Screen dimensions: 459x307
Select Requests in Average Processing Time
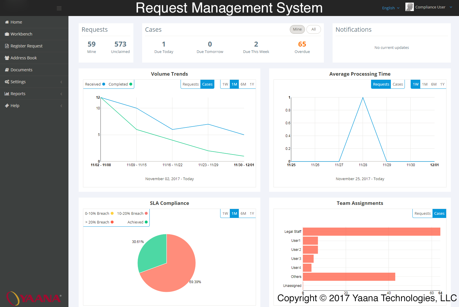pos(381,84)
